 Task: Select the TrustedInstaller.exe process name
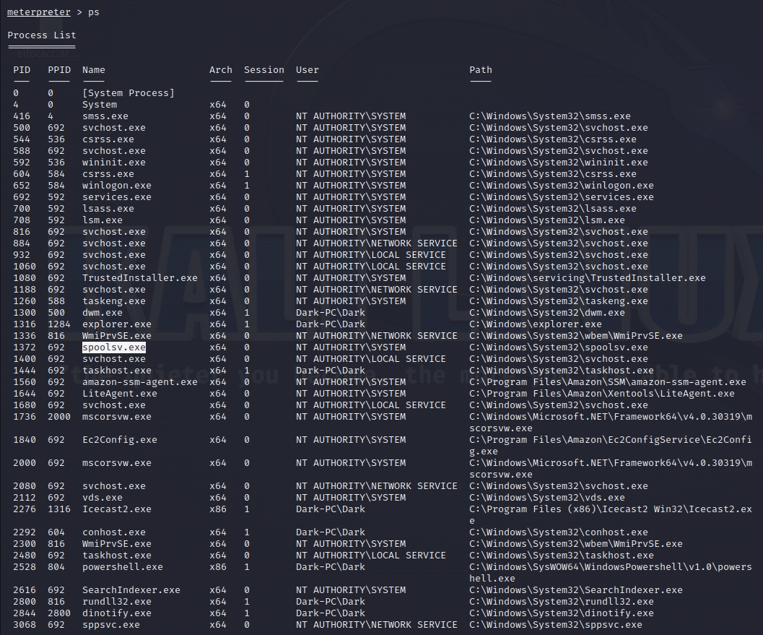click(x=140, y=278)
